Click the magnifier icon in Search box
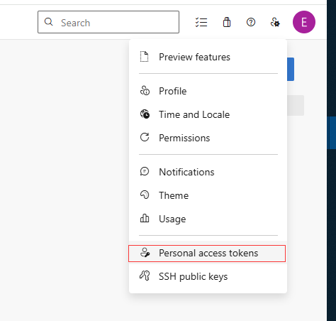 pos(49,22)
